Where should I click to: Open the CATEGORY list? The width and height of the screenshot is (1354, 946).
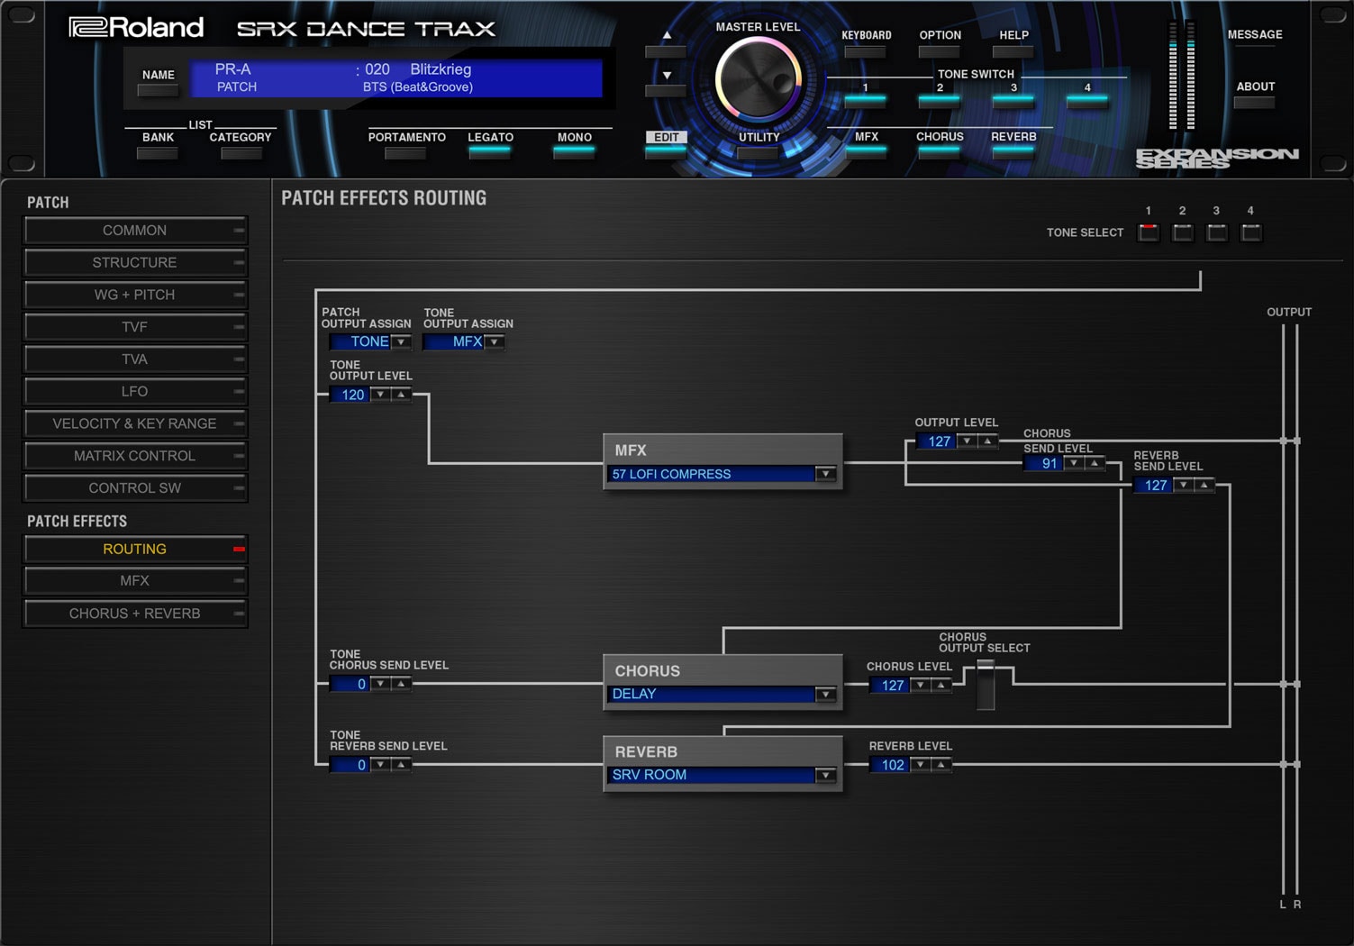pos(241,153)
